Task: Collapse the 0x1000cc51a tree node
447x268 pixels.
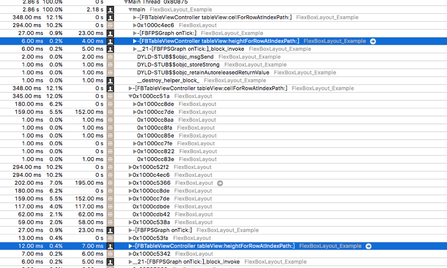Action: (131, 97)
